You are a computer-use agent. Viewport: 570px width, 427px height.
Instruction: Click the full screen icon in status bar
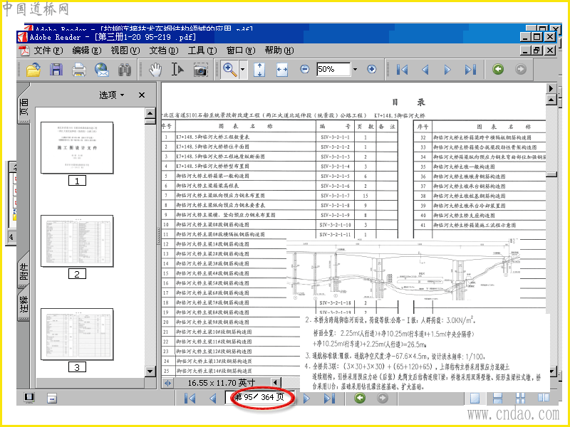(29, 398)
